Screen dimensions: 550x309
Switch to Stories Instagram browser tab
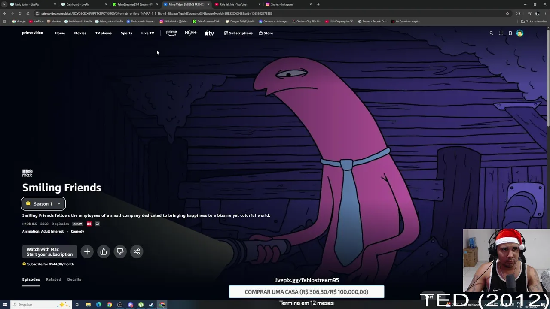pyautogui.click(x=289, y=4)
